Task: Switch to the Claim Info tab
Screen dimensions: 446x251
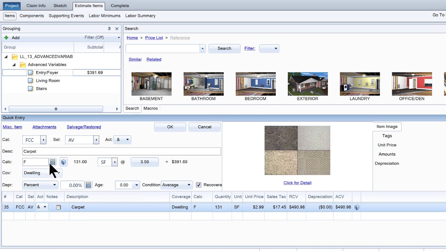Action: pos(36,6)
